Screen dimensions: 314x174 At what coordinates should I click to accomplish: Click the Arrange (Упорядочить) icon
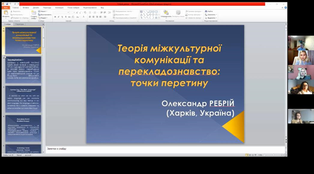click(x=166, y=13)
